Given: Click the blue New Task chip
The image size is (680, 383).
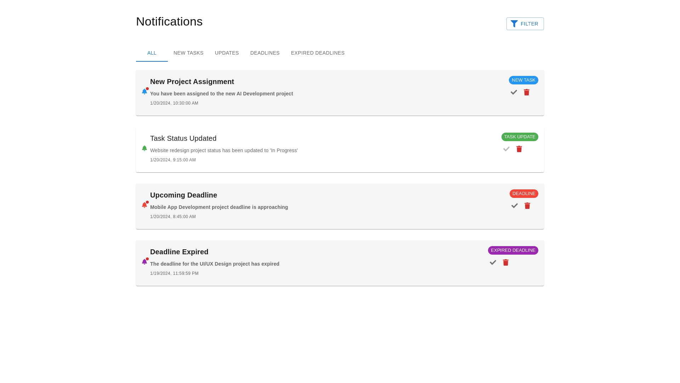Looking at the screenshot, I should [x=523, y=80].
